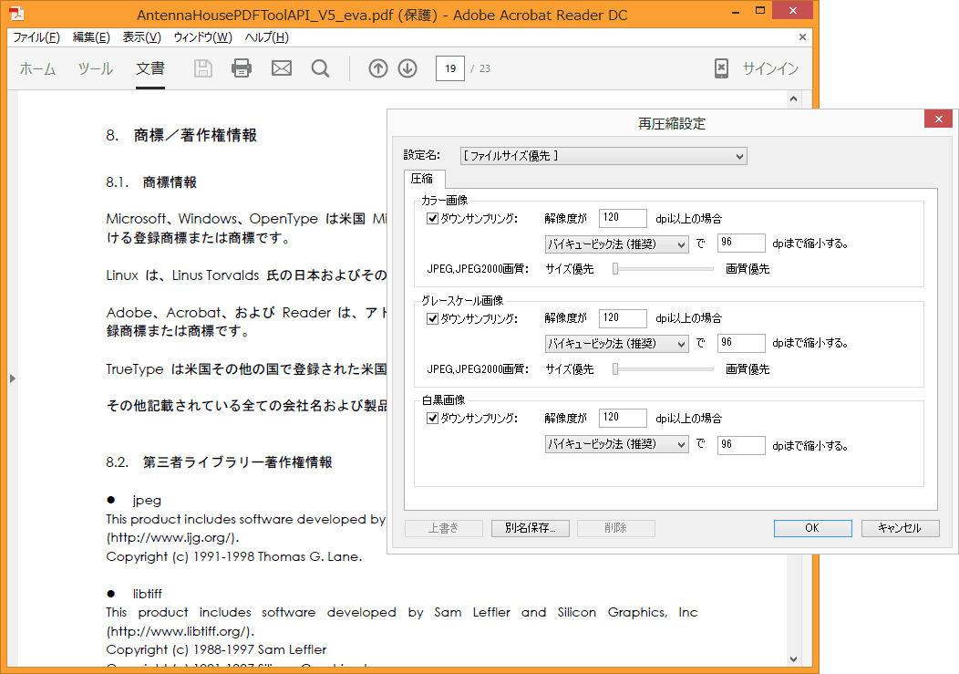Close the 再圧縮設定 dialog
Viewport: 959px width, 674px height.
click(938, 119)
